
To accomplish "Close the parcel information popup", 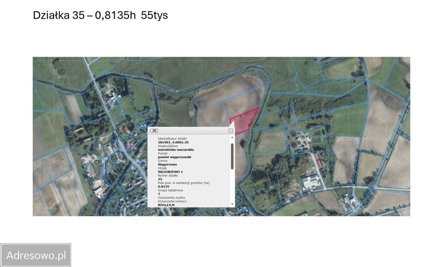I will [231, 131].
